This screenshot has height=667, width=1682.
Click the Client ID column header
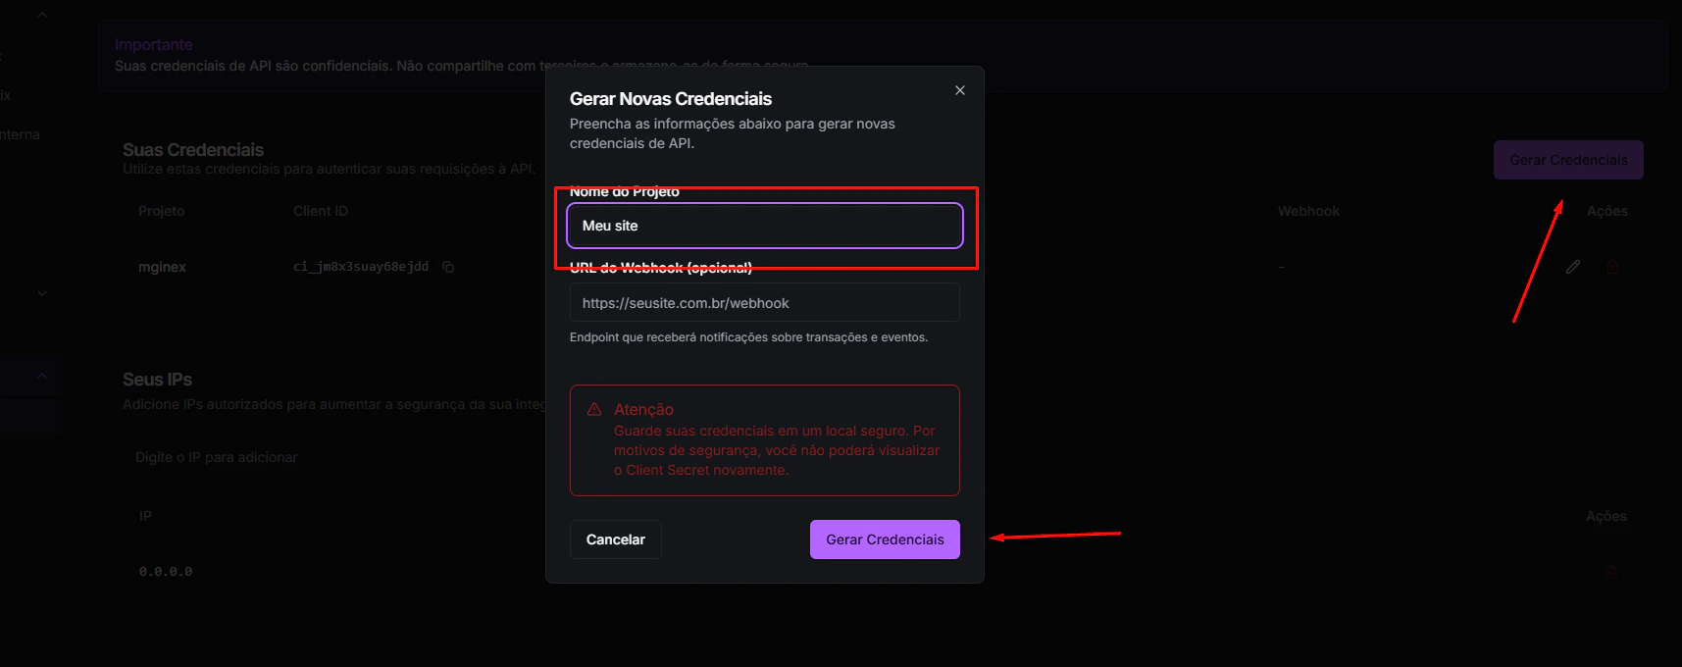(x=321, y=211)
